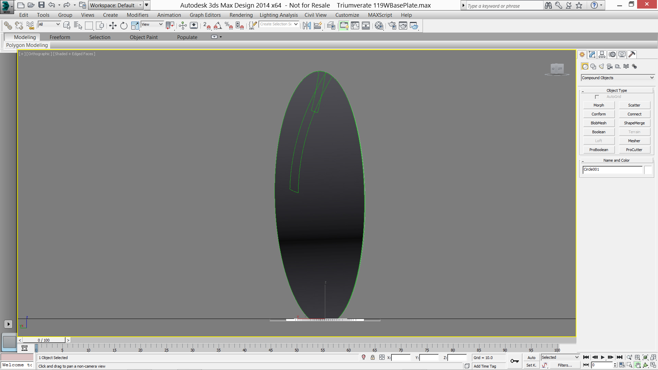Click the Morph button
Viewport: 658px width, 370px height.
[x=599, y=105]
